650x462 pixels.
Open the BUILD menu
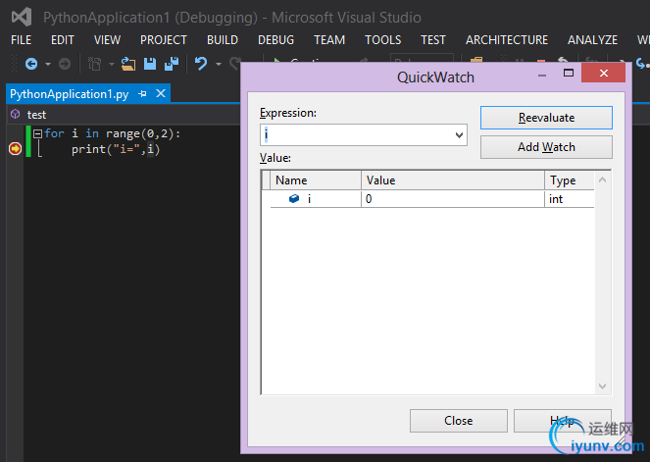click(223, 40)
